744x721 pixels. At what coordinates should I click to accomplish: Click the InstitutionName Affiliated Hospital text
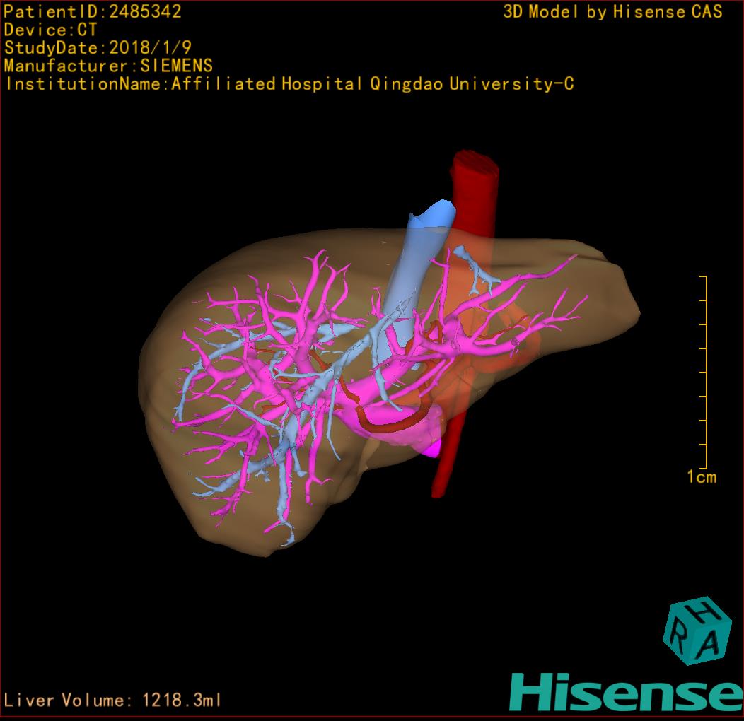[289, 84]
